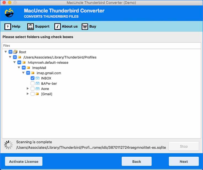Click the [Gmail] folder icon
Viewport: 203px width, 170px height.
click(37, 94)
